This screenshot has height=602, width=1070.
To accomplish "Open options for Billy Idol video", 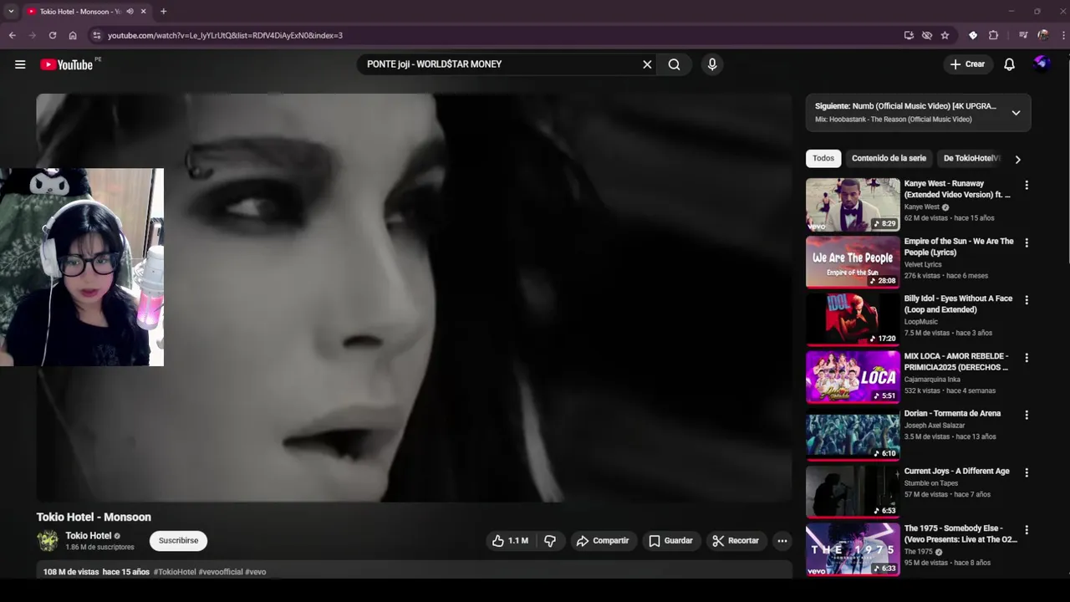I will click(1027, 300).
